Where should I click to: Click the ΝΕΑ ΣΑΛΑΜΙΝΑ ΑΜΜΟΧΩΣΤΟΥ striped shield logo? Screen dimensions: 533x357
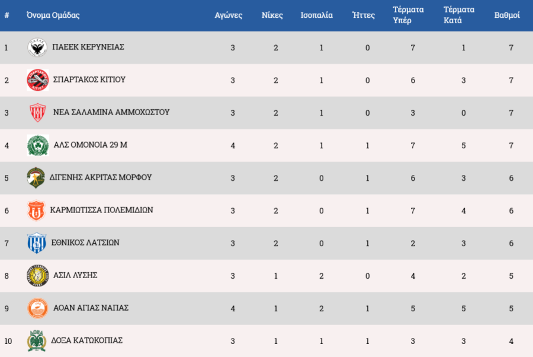pyautogui.click(x=37, y=113)
